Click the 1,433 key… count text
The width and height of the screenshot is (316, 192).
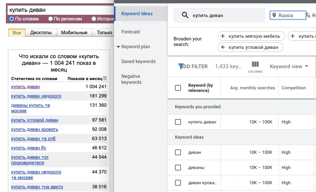(x=228, y=66)
